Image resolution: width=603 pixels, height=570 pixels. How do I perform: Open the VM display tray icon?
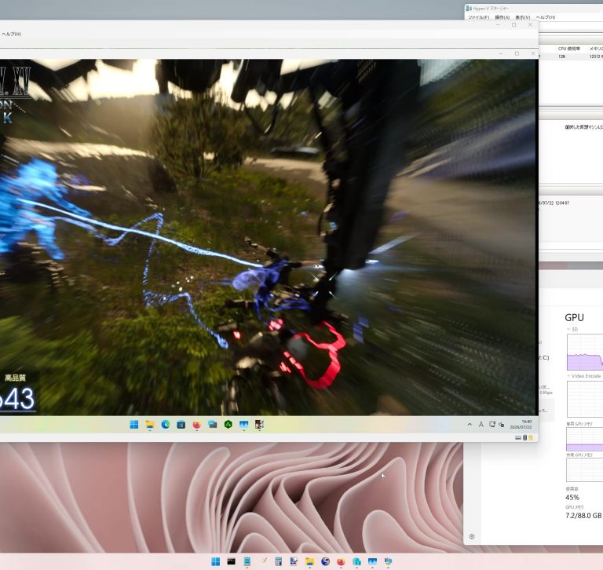pyautogui.click(x=492, y=424)
